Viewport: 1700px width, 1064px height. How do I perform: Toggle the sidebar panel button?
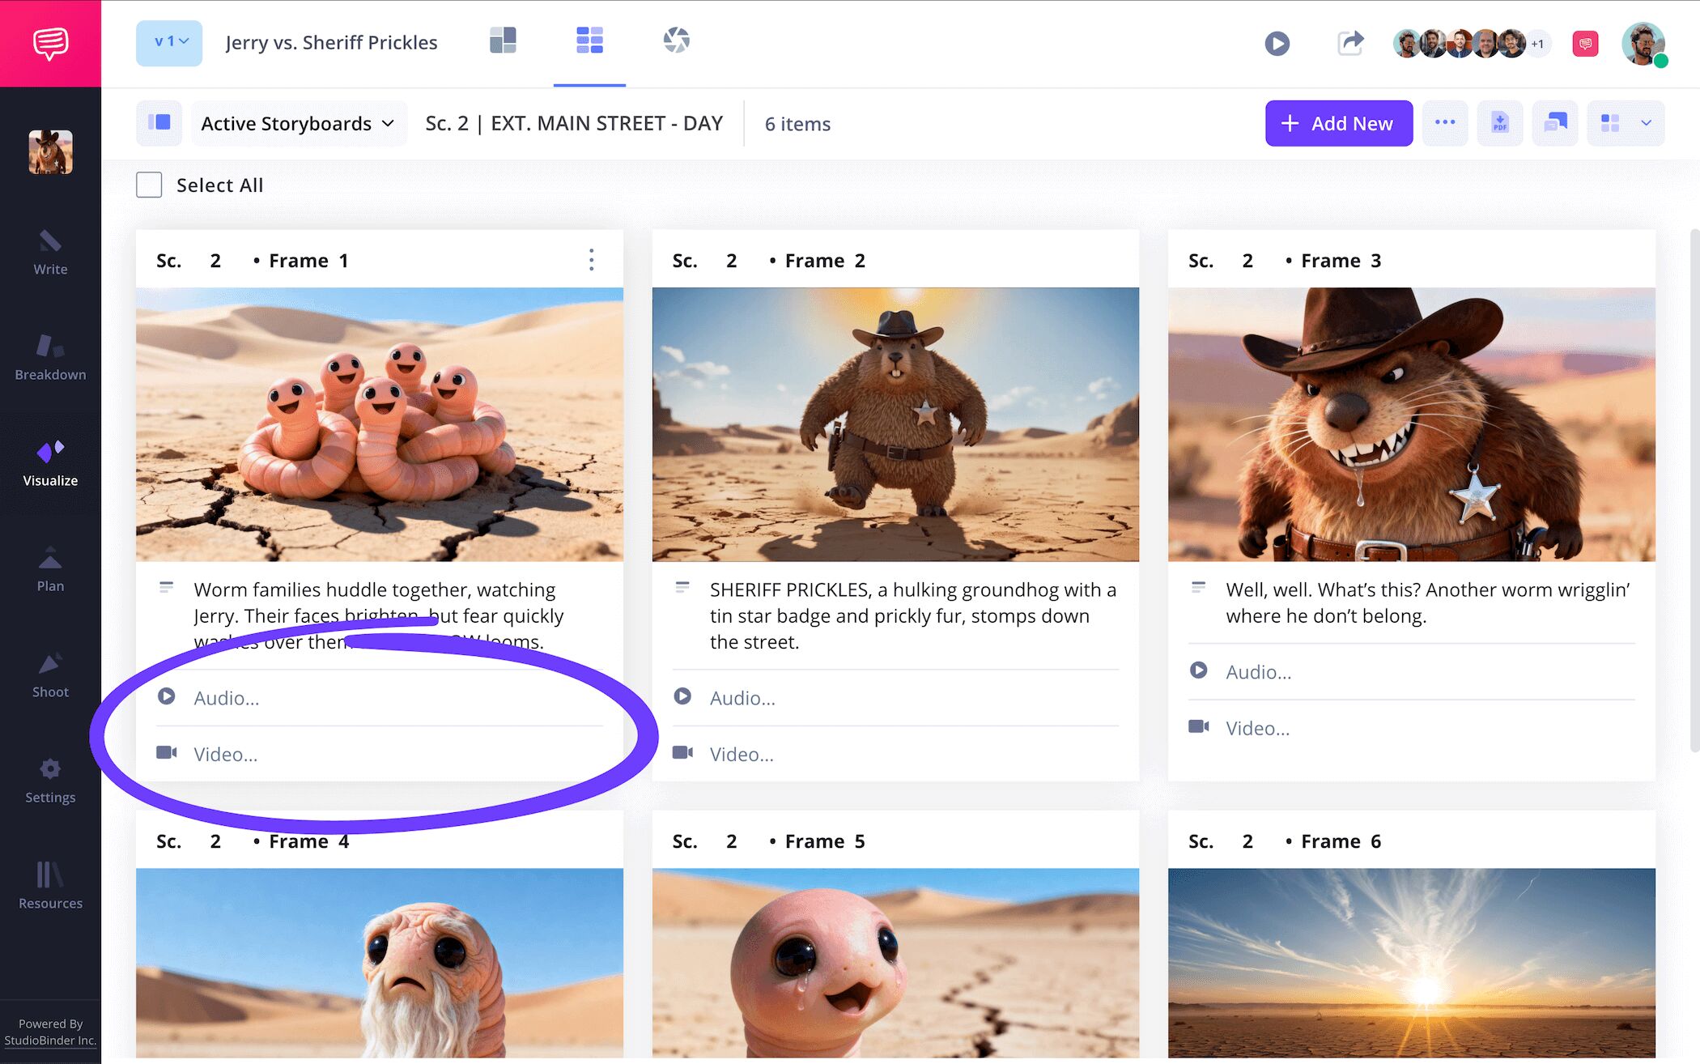[159, 123]
